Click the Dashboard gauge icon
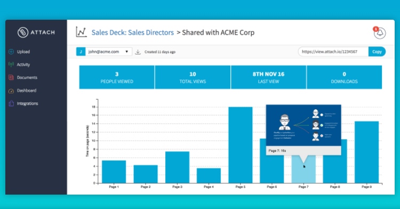The height and width of the screenshot is (209, 400). 11,91
